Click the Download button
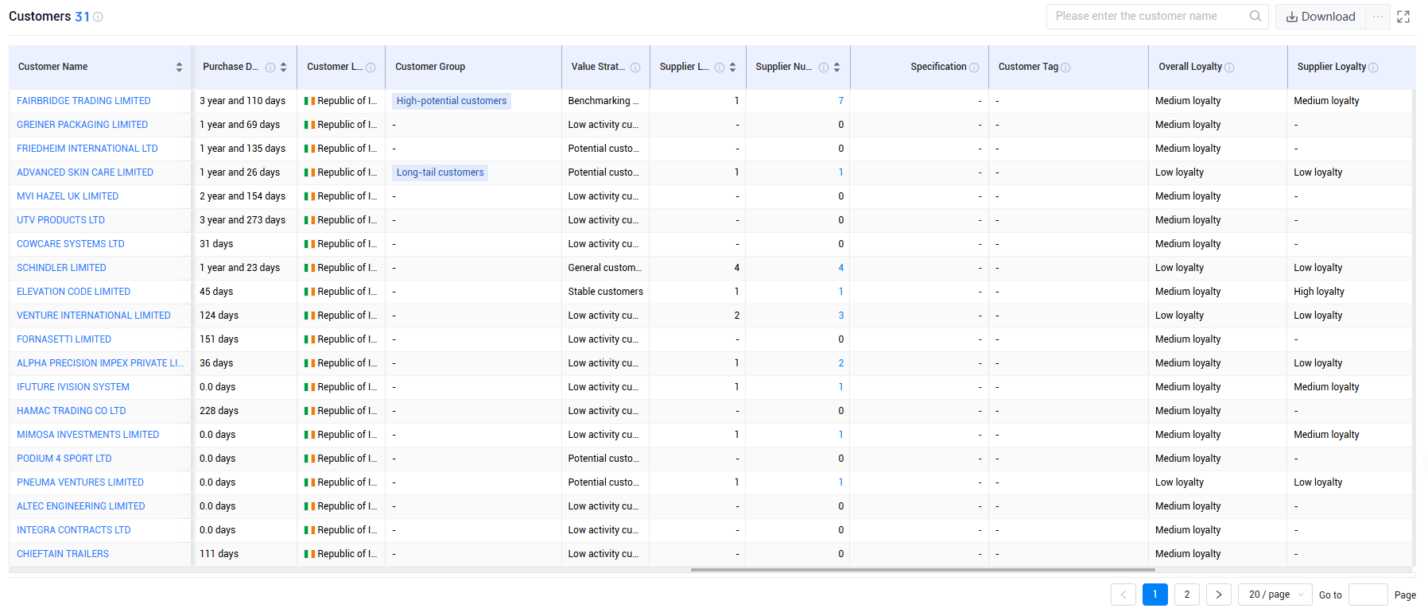 coord(1321,17)
